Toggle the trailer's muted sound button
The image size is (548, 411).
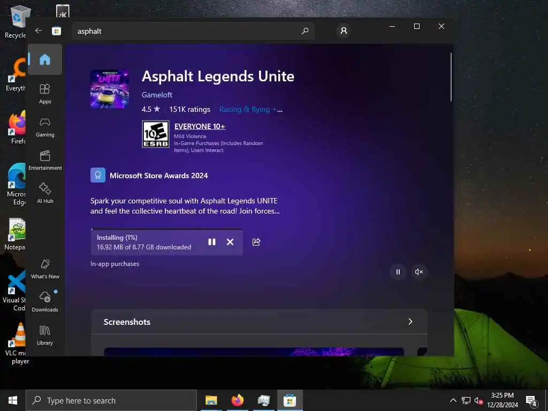coord(418,272)
